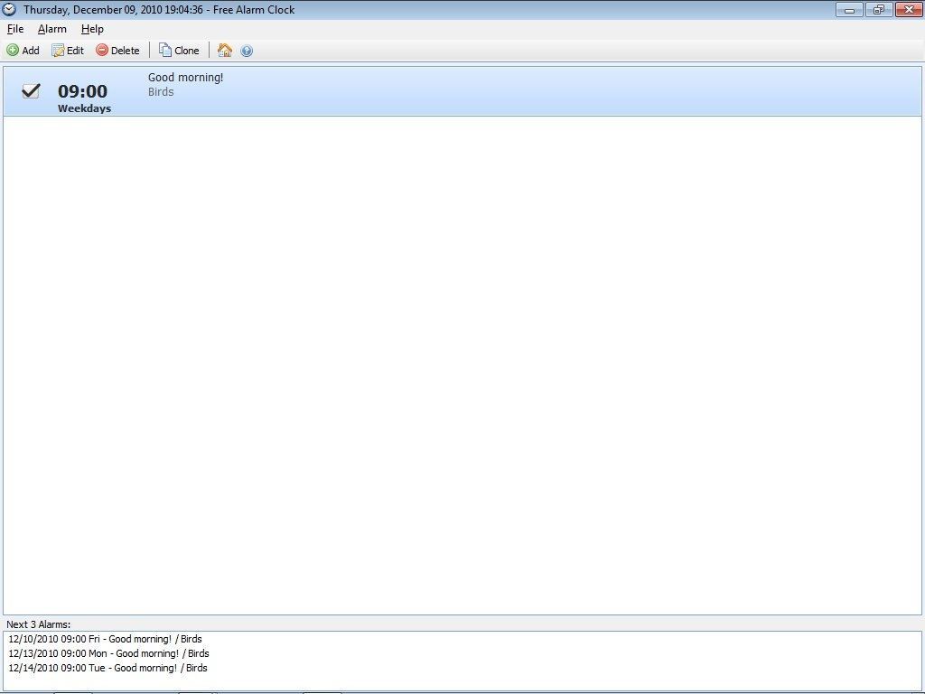Viewport: 925px width, 694px height.
Task: Hit the red Delete alarm icon
Action: (102, 51)
